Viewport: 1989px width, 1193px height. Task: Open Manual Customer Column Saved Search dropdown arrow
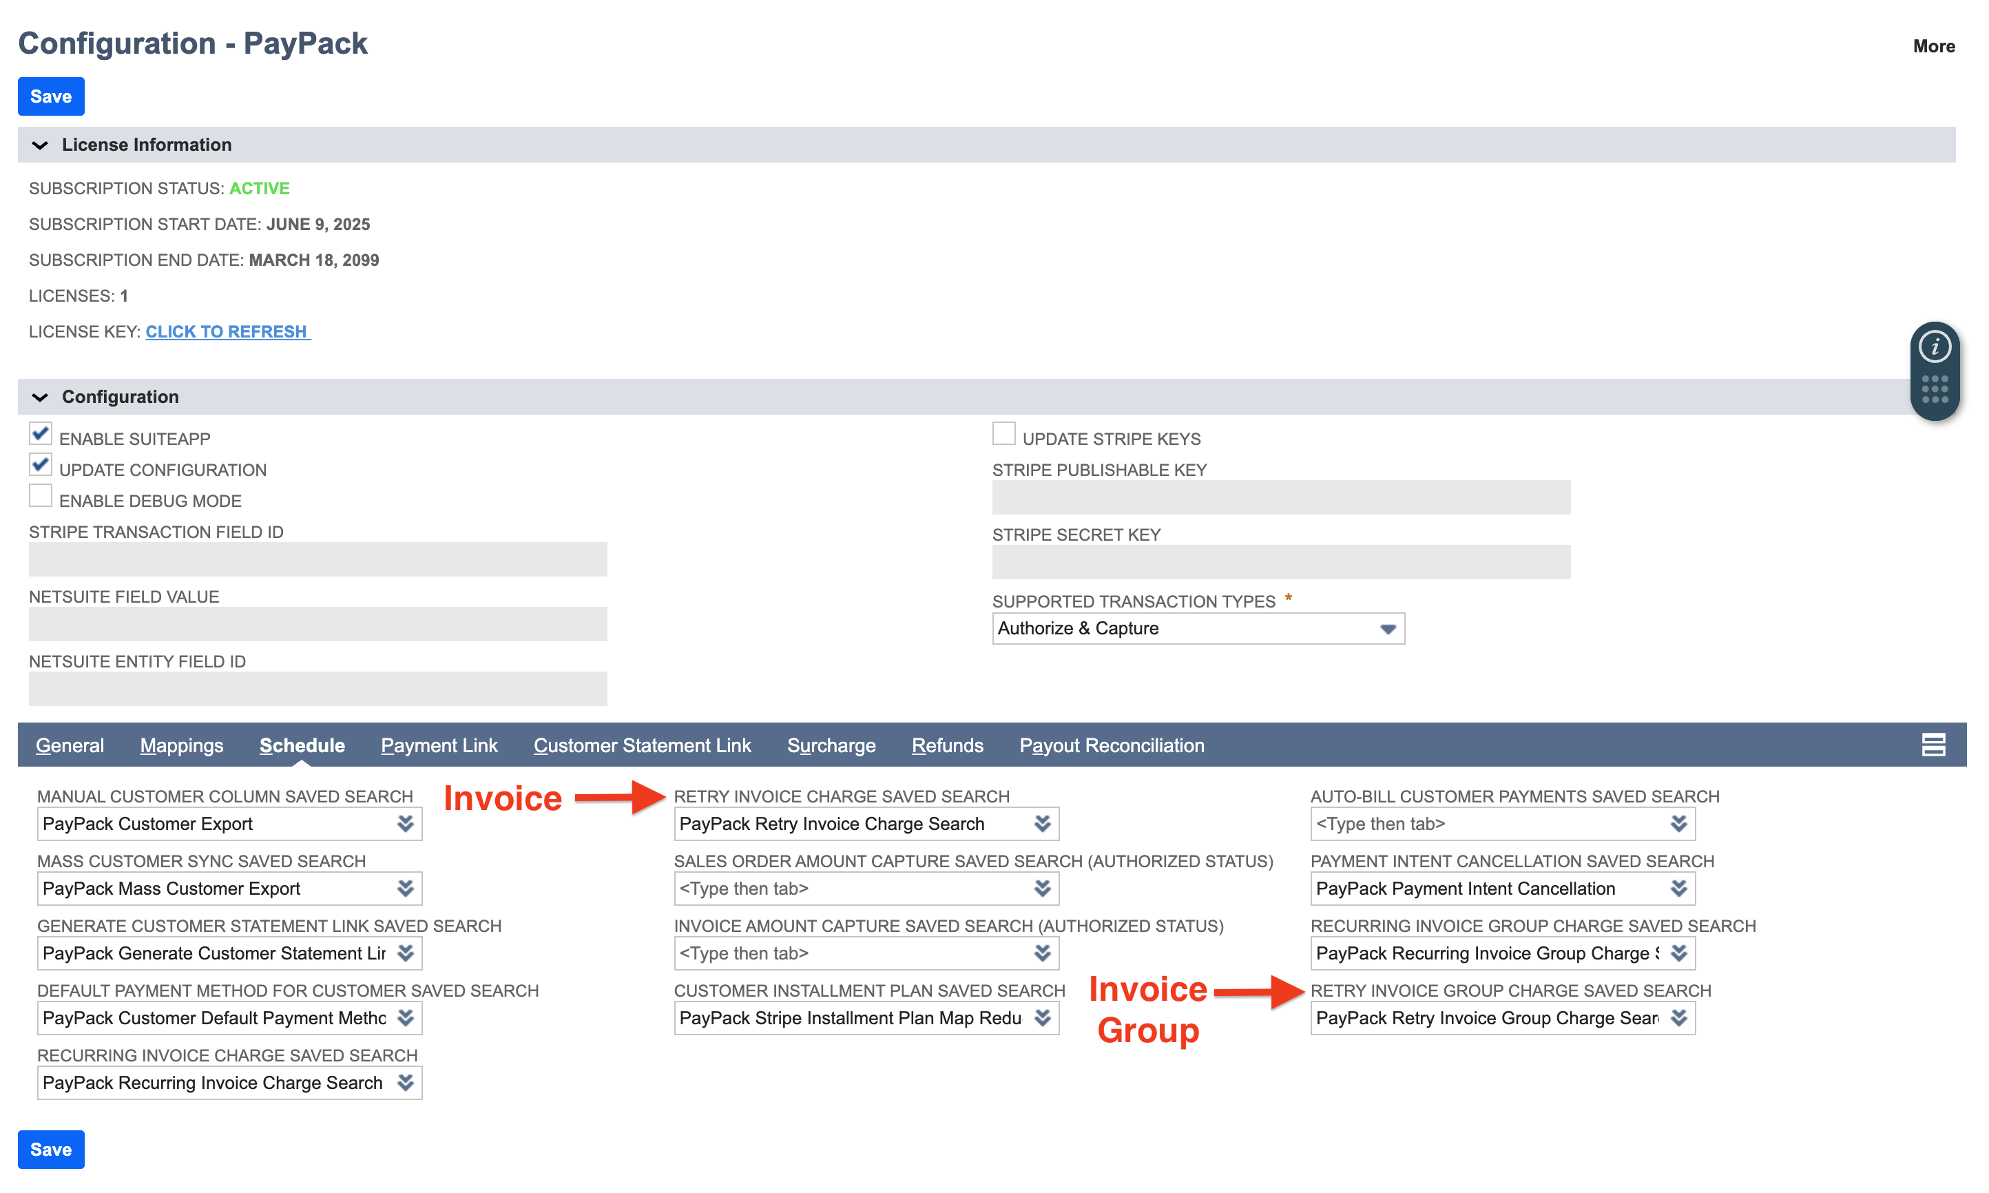coord(406,823)
